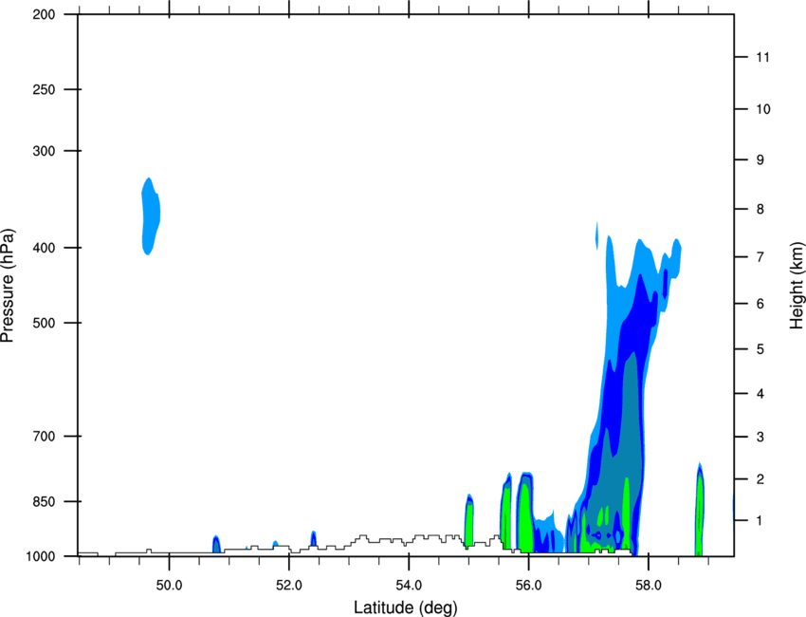This screenshot has width=806, height=617.
Task: Pick the 5 km height label
Action: tap(760, 349)
